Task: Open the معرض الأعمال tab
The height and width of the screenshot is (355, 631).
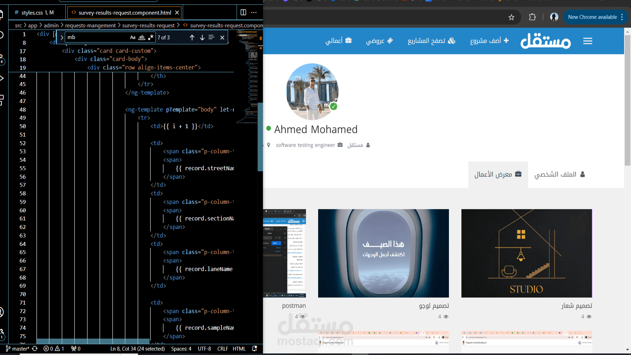Action: (498, 175)
